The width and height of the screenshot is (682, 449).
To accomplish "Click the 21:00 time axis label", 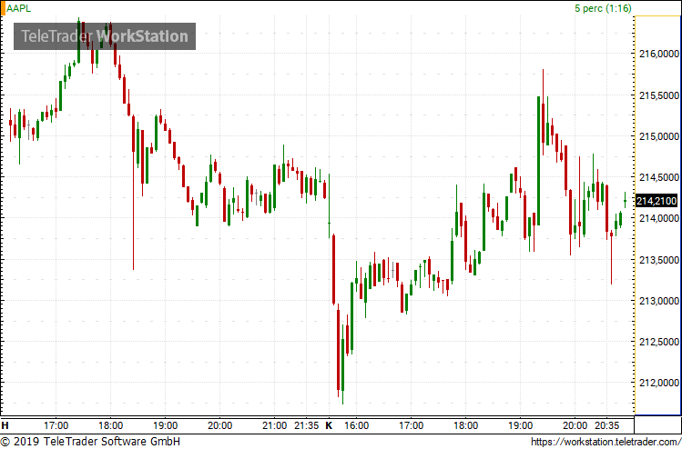I will (274, 425).
